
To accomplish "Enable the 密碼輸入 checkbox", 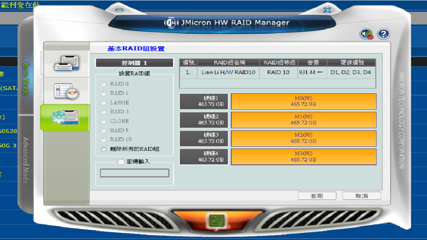I will point(121,162).
